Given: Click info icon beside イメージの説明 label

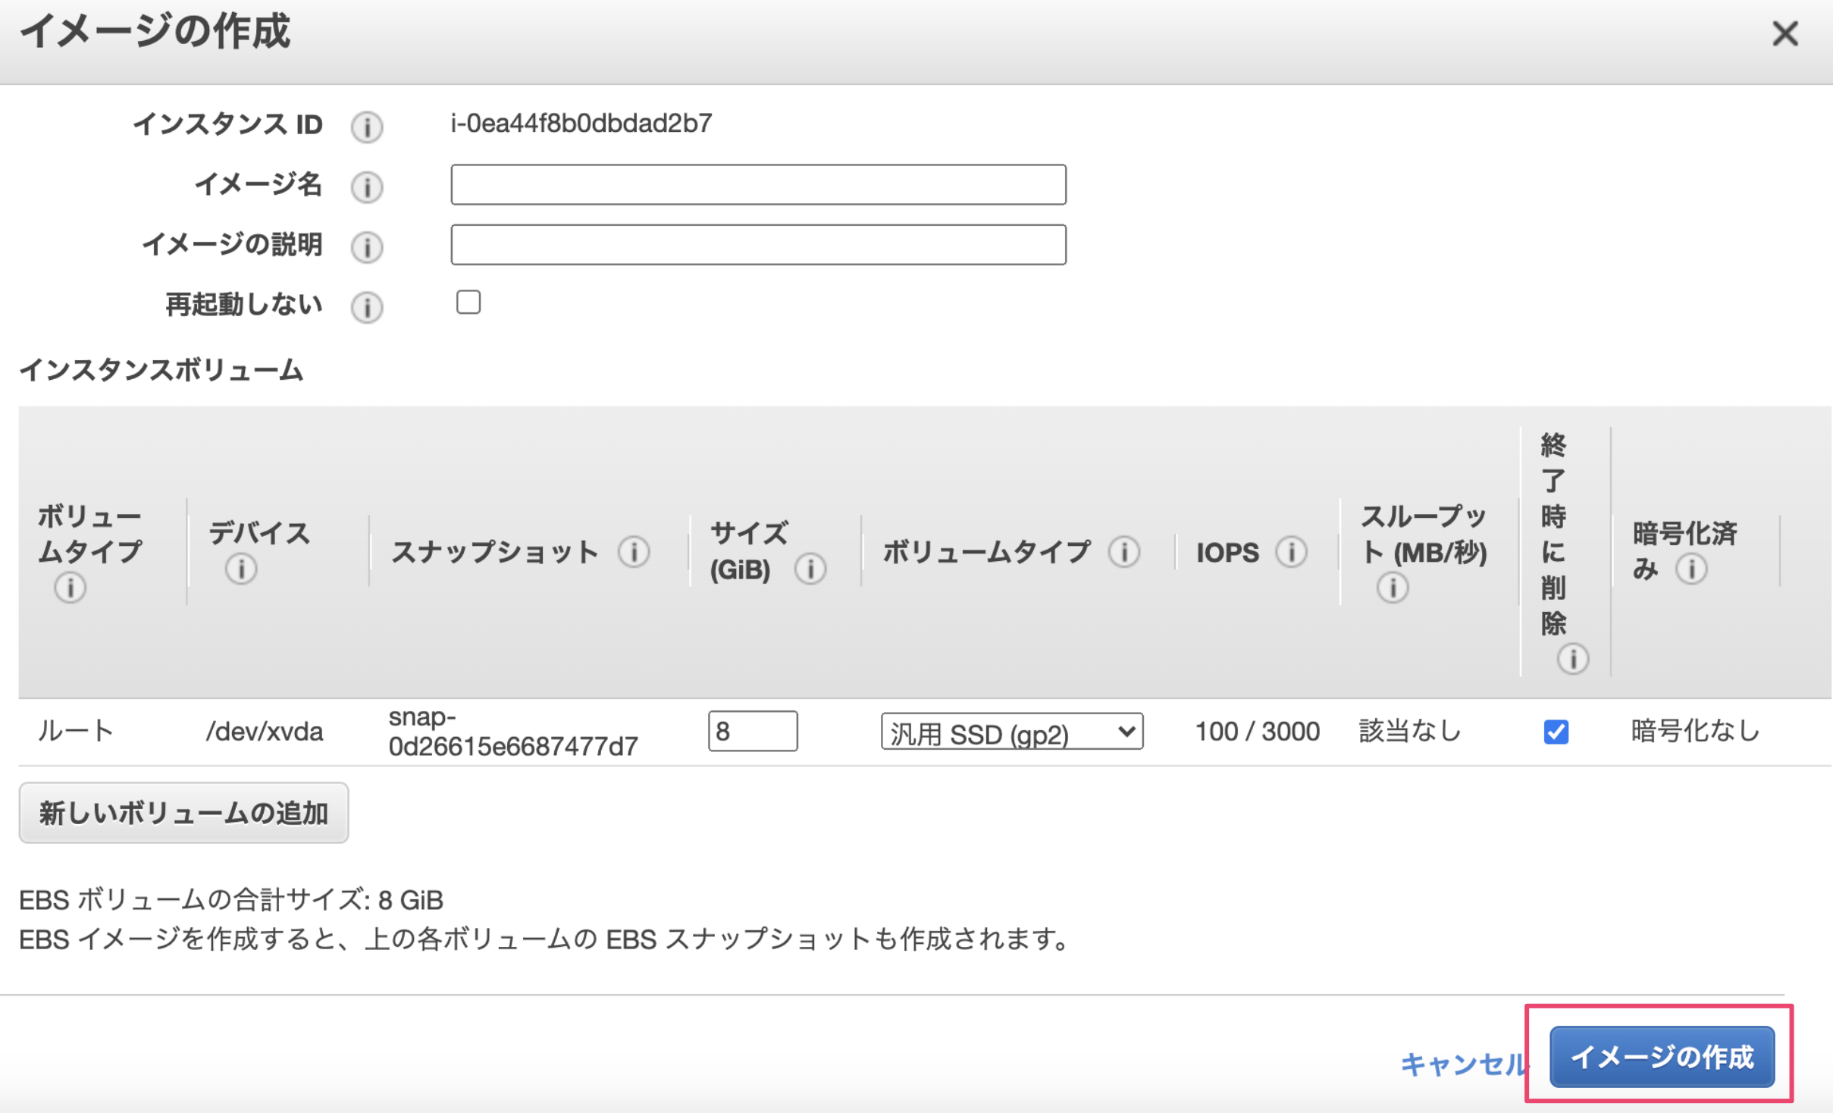Looking at the screenshot, I should click(x=367, y=246).
